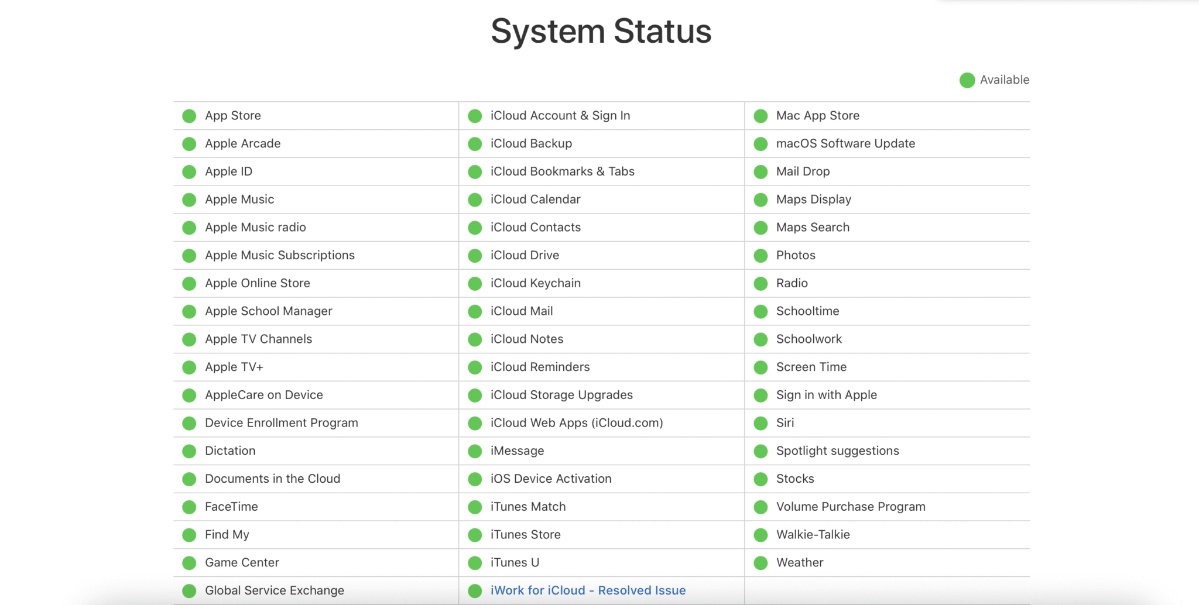Click the Screen Time service label
1199x605 pixels.
811,367
